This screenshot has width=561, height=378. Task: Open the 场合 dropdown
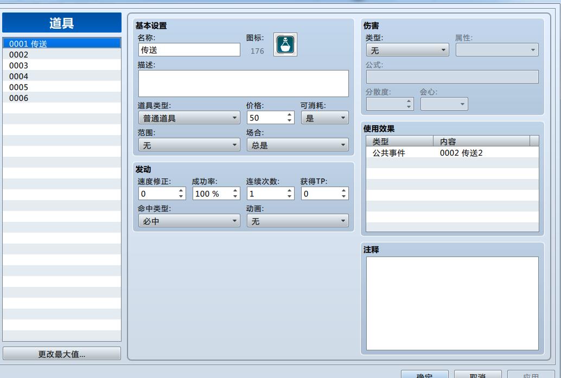[x=298, y=145]
